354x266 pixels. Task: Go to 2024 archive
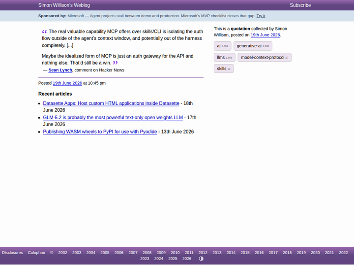click(x=158, y=259)
